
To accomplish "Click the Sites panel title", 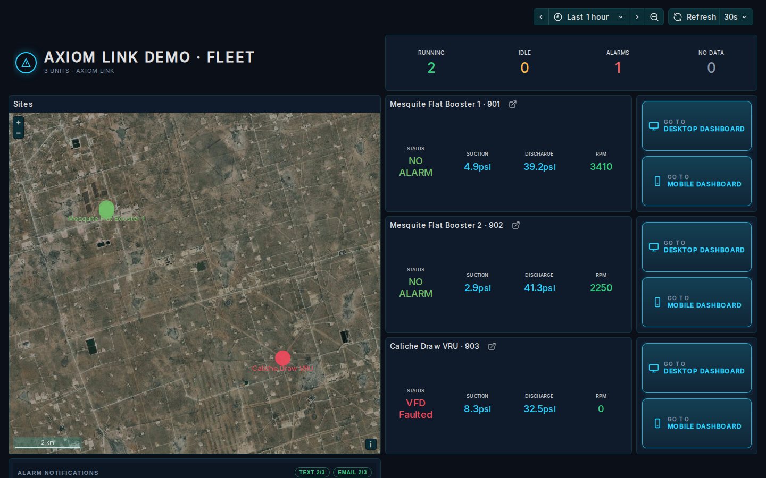I will click(23, 104).
